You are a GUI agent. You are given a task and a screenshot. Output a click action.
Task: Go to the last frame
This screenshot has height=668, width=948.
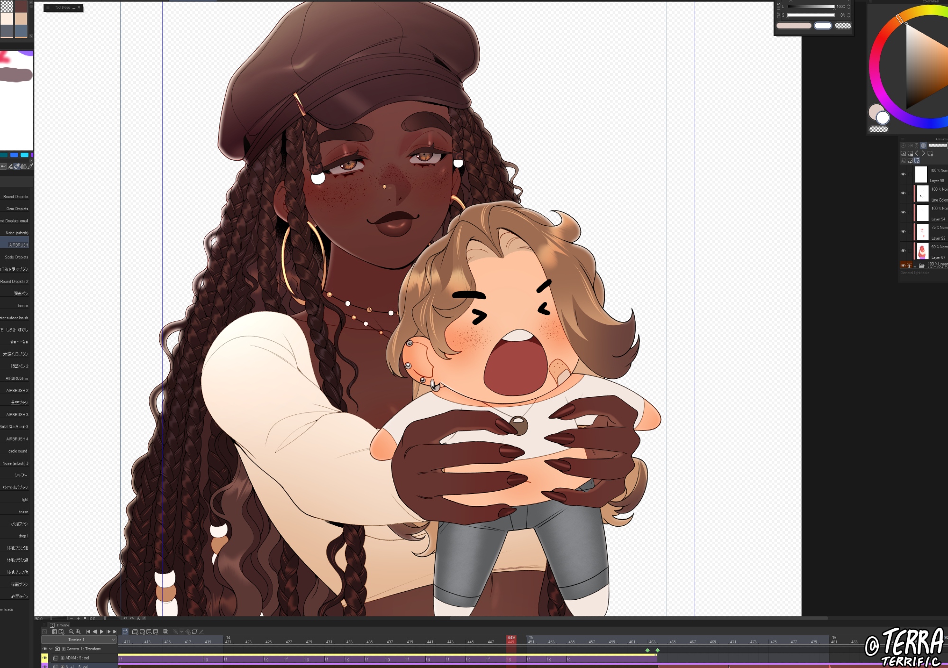(115, 631)
